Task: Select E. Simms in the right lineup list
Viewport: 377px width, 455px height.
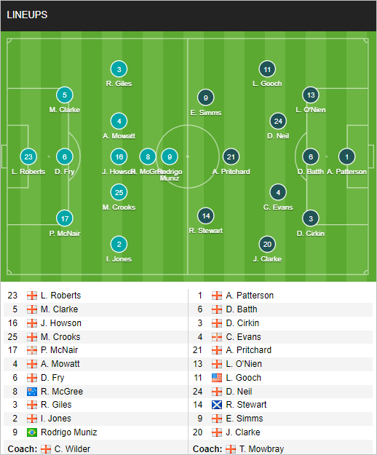Action: [245, 419]
